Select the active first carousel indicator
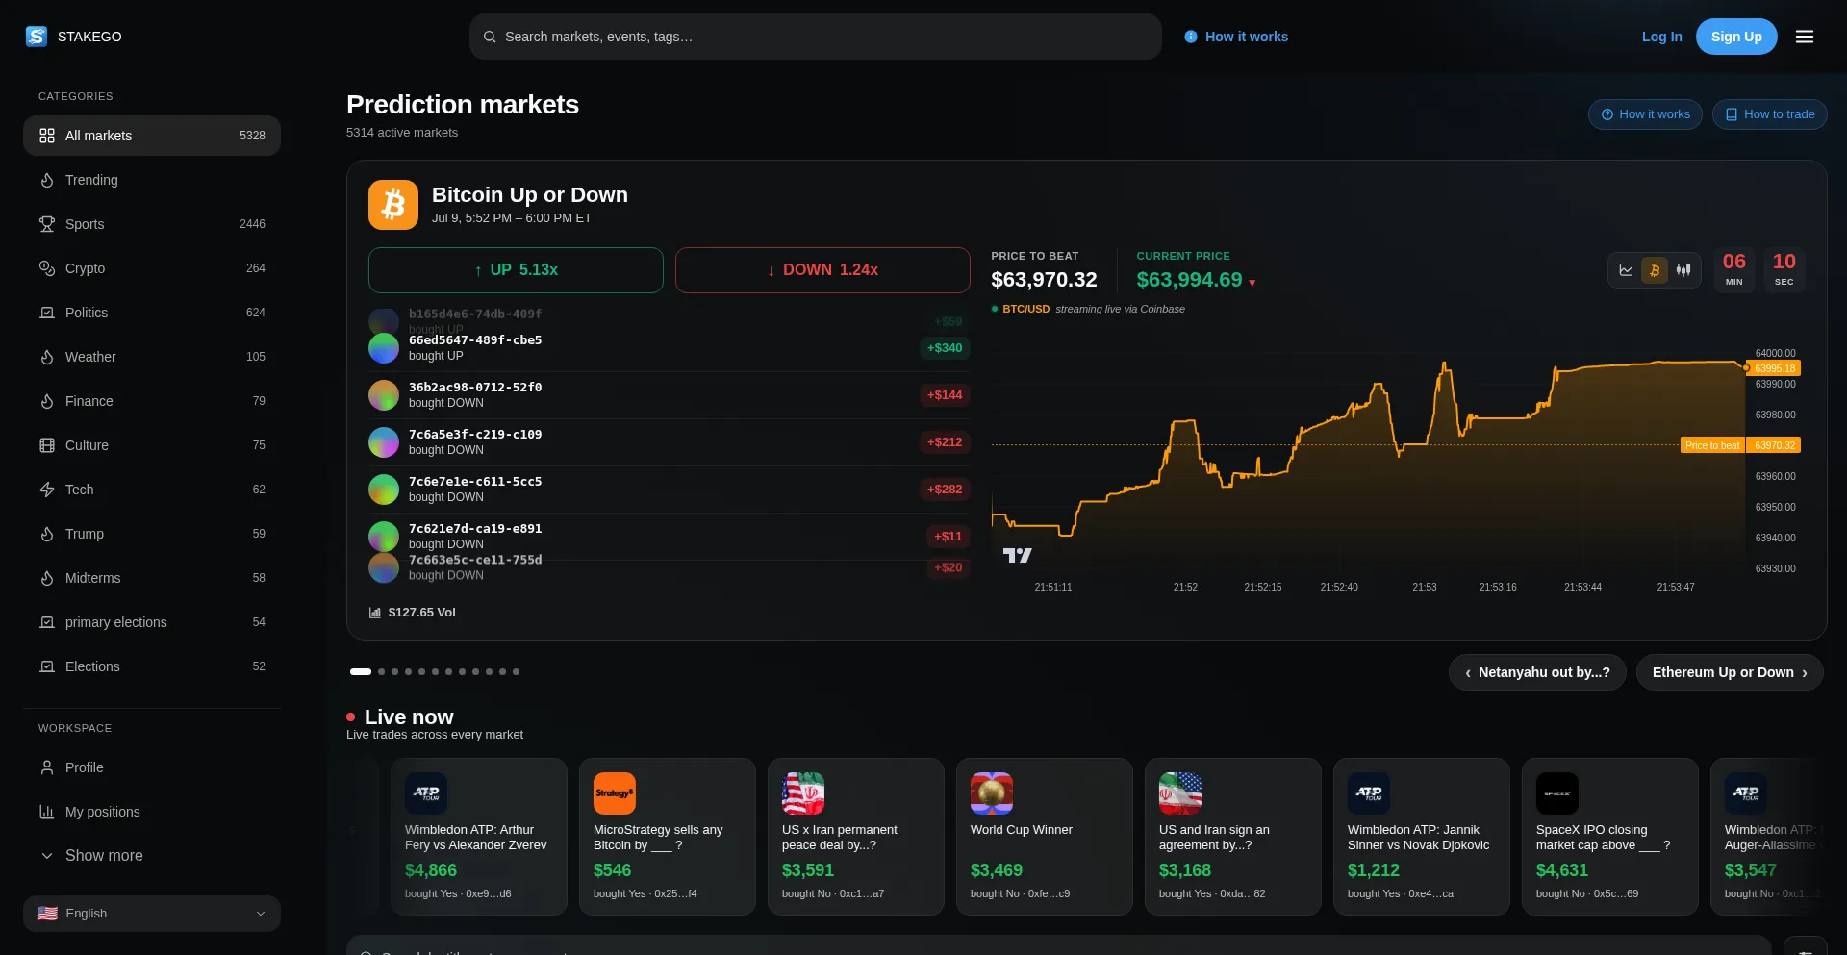 [x=361, y=672]
